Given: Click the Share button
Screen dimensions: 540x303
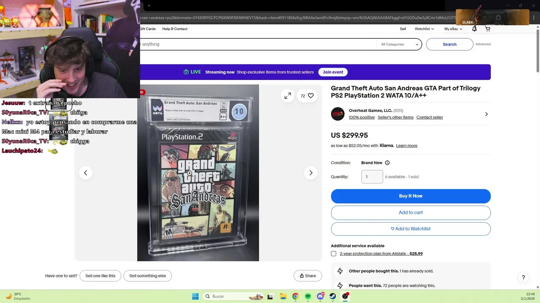Looking at the screenshot, I should coord(308,276).
